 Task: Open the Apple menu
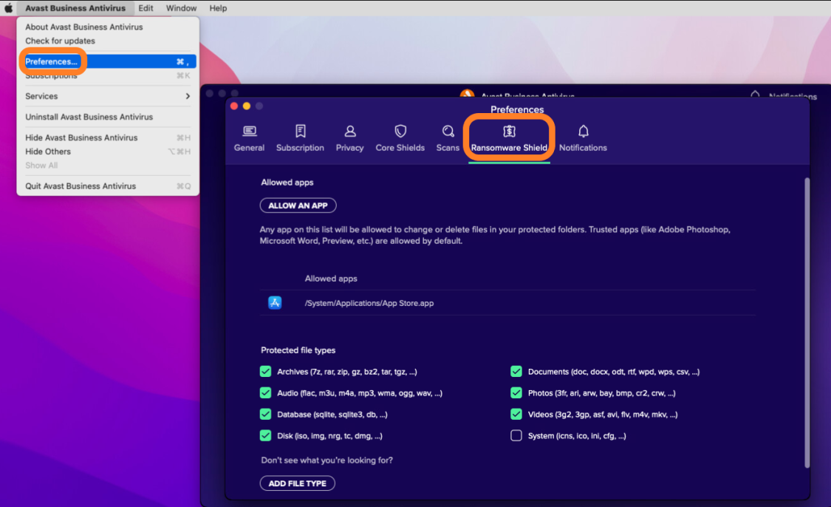(x=8, y=8)
